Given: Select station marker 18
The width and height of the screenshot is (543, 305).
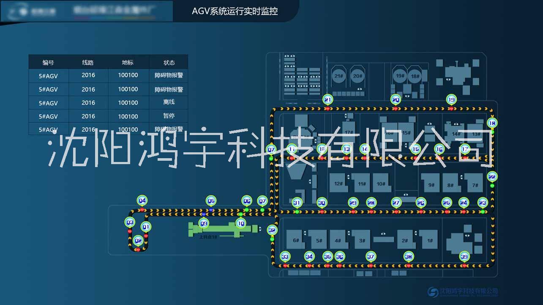Looking at the screenshot, I should pyautogui.click(x=492, y=123).
